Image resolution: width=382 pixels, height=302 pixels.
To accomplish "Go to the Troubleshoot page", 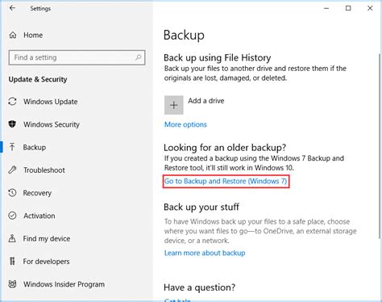I will pyautogui.click(x=44, y=170).
